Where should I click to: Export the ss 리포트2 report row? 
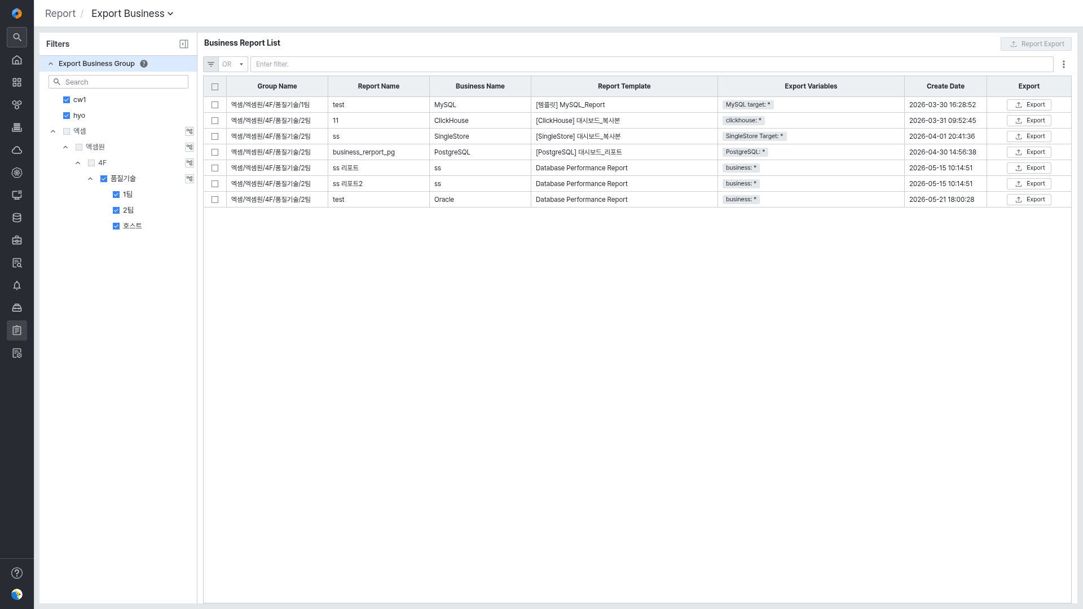pos(1029,184)
